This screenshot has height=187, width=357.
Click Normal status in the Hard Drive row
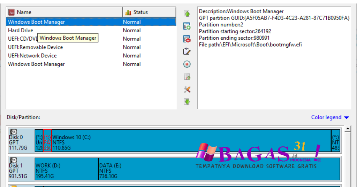click(x=131, y=30)
